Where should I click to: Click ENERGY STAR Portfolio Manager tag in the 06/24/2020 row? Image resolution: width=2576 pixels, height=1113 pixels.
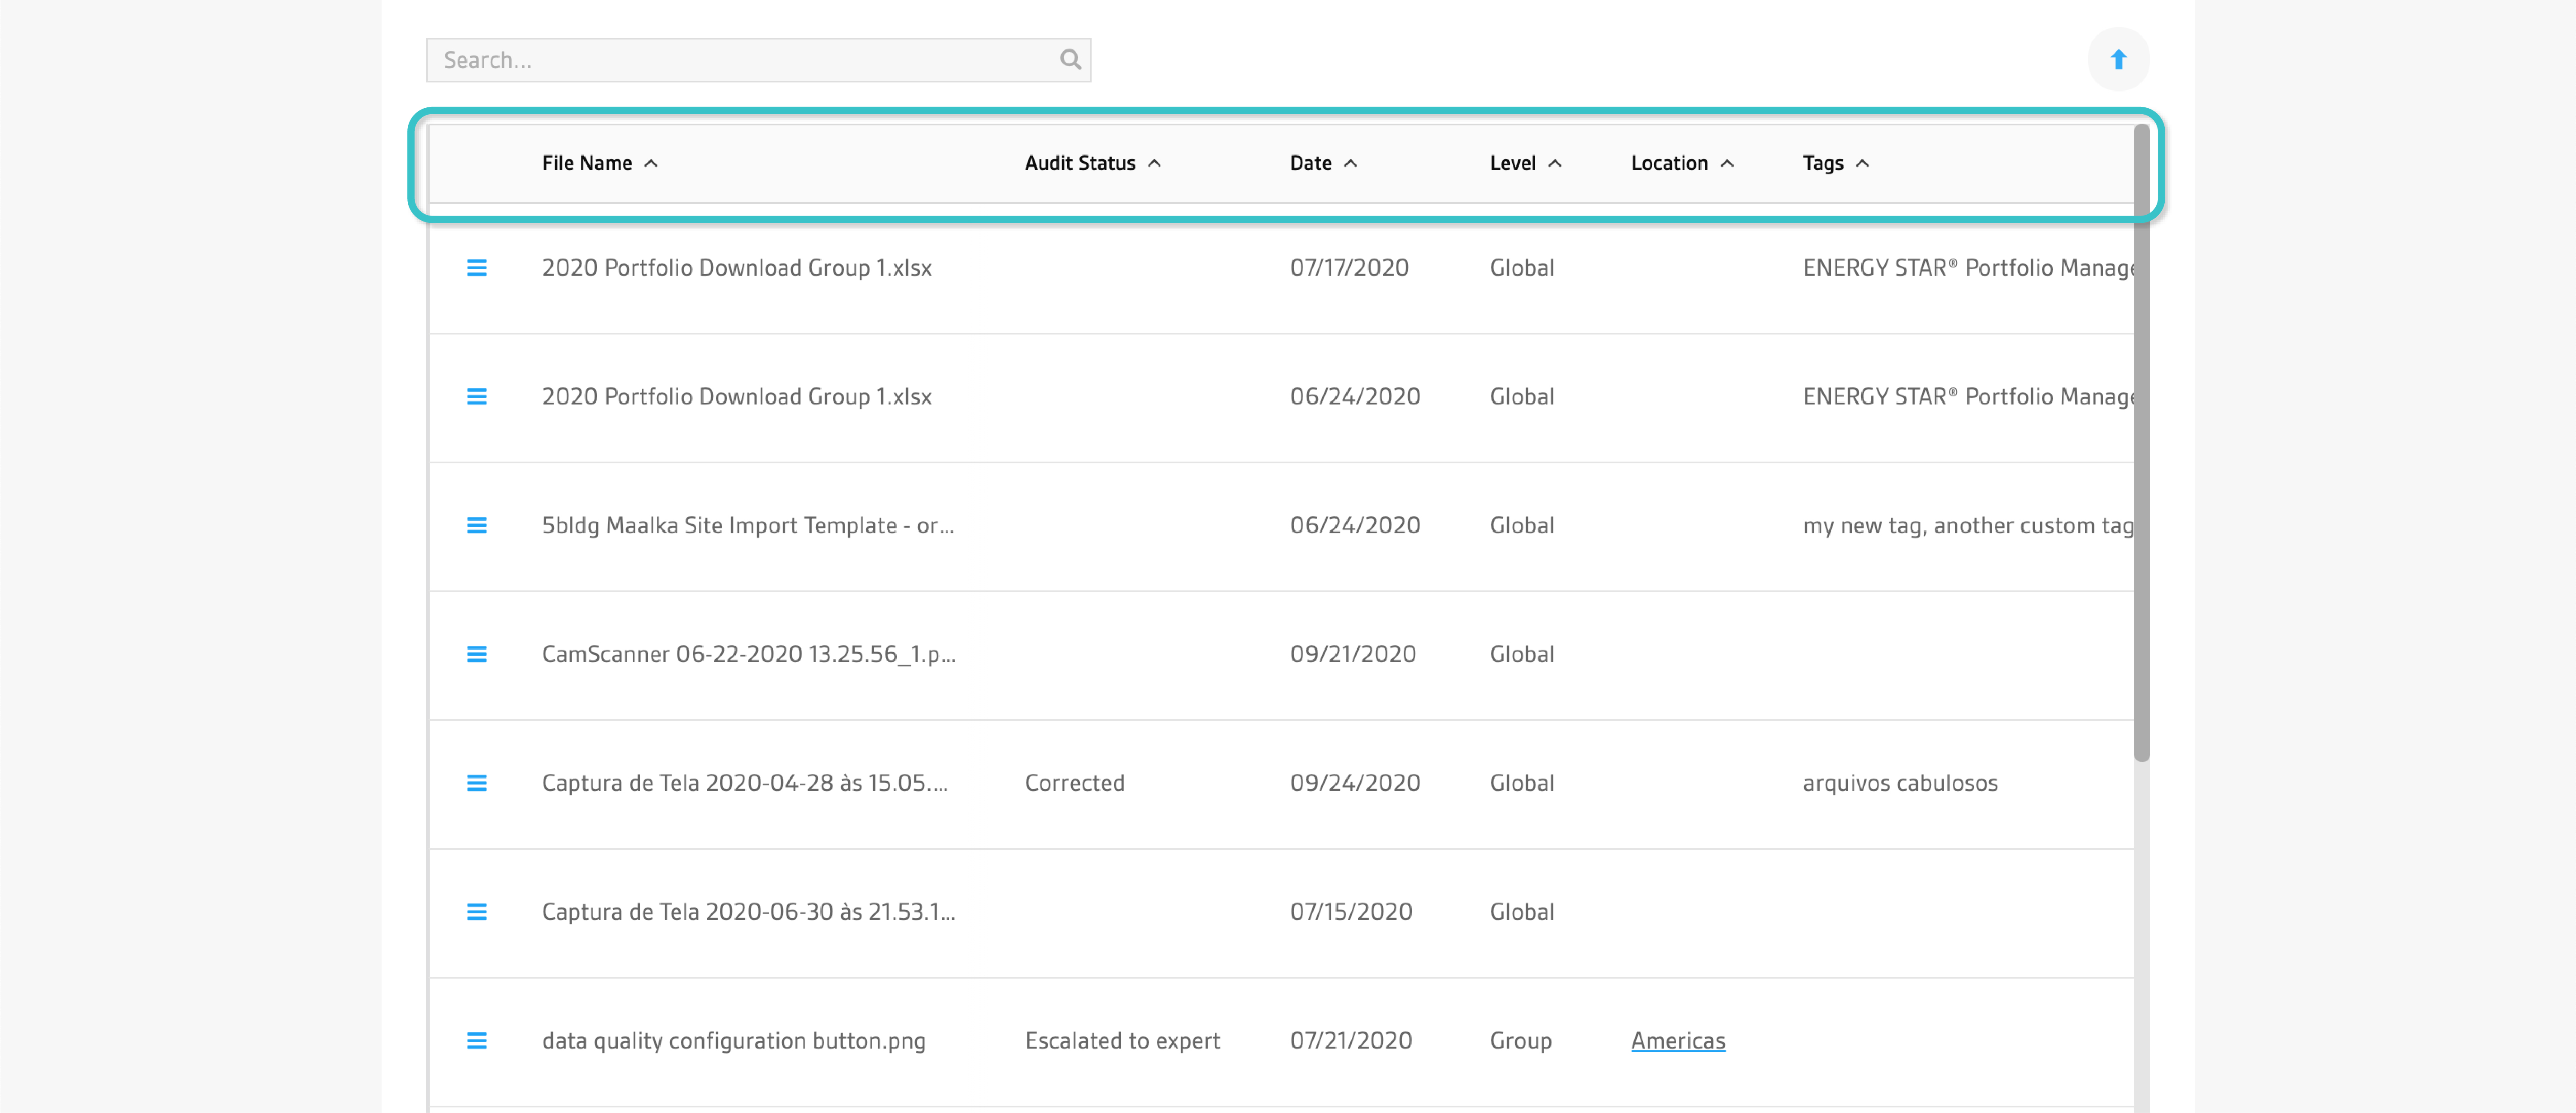1968,397
